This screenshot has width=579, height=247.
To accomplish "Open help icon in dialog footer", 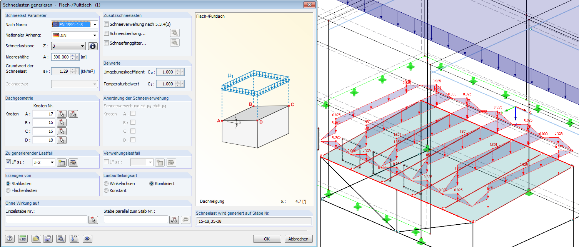I will [10, 239].
